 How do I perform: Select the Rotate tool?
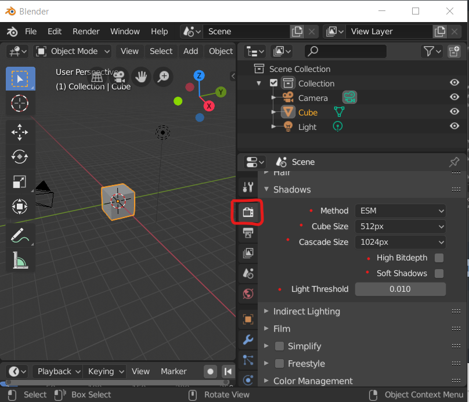tap(20, 157)
